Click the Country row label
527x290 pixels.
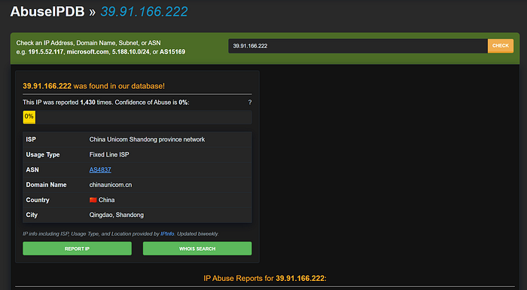pos(38,200)
